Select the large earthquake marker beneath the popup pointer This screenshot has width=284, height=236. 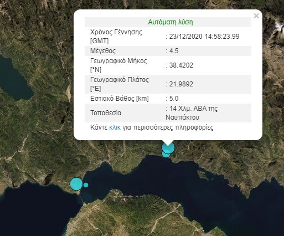tap(168, 147)
